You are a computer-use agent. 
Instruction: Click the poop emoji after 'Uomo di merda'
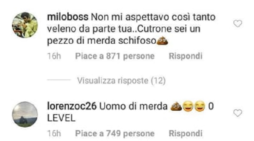point(176,106)
